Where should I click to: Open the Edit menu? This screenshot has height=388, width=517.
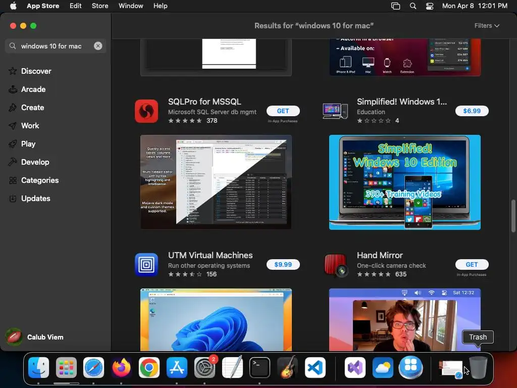(76, 6)
